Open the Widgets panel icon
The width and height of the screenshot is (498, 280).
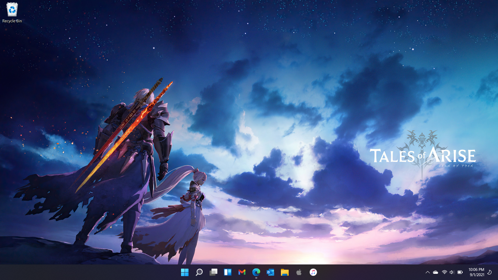[227, 272]
